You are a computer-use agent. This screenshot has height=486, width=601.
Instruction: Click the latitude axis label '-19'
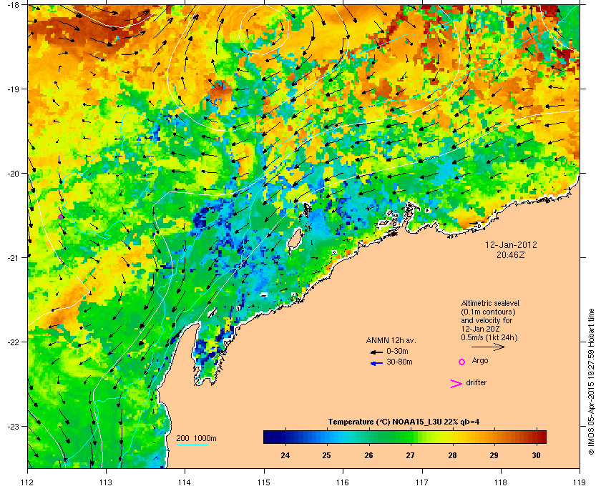13,89
